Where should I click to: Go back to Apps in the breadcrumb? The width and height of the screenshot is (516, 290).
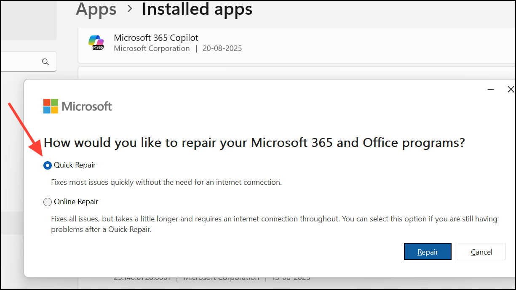pyautogui.click(x=96, y=9)
